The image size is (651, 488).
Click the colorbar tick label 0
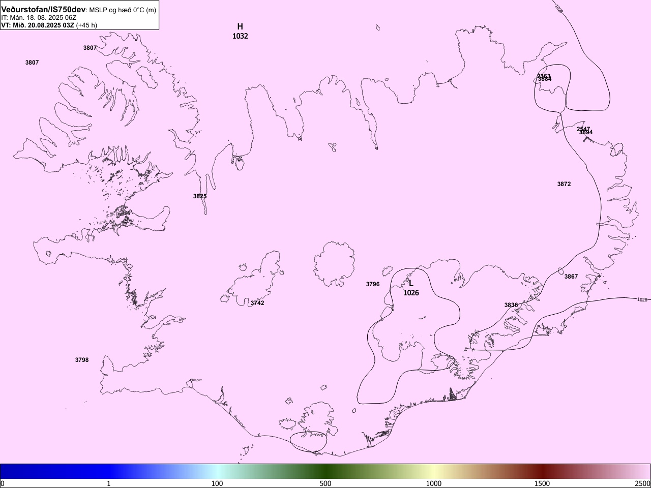3,483
